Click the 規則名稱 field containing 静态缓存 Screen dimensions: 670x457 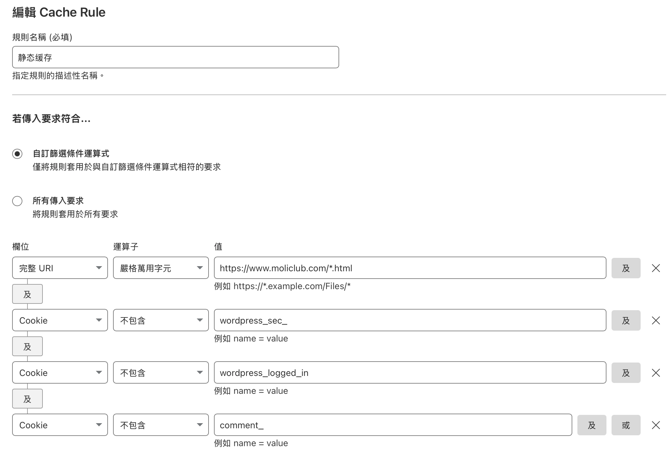tap(175, 57)
